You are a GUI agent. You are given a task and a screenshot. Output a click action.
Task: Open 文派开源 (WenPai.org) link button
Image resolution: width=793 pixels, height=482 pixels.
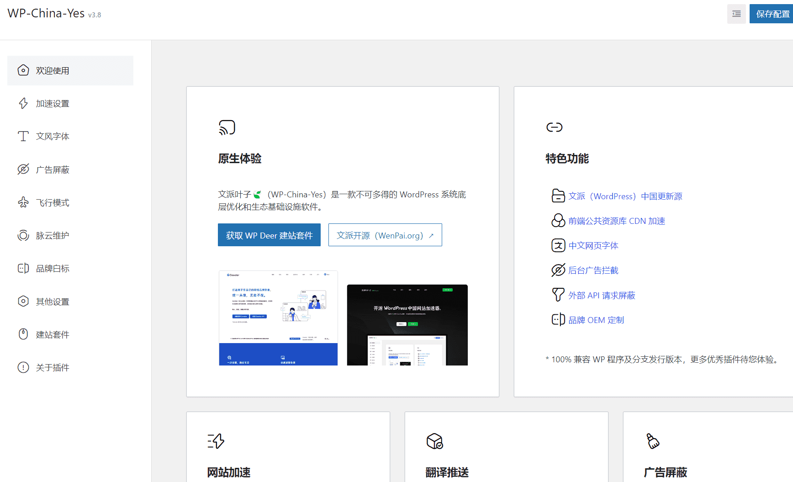[385, 235]
